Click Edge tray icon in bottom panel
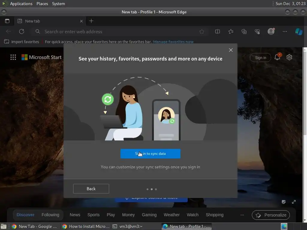Screen dimensions: 307x230 tap(284, 226)
